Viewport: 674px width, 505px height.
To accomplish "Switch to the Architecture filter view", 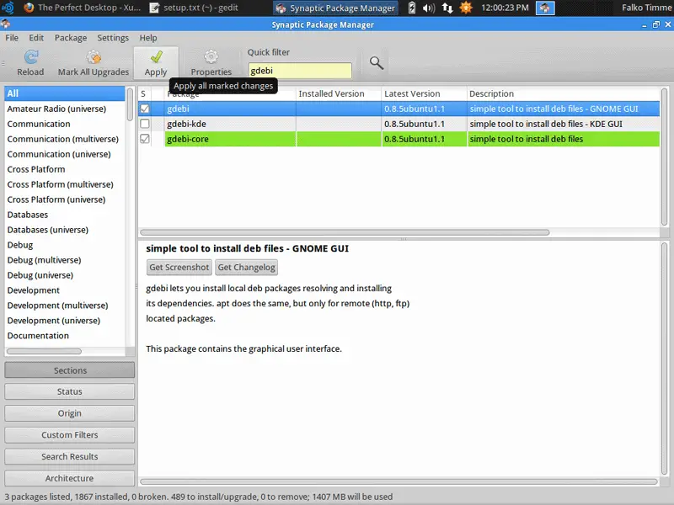I will pyautogui.click(x=70, y=478).
